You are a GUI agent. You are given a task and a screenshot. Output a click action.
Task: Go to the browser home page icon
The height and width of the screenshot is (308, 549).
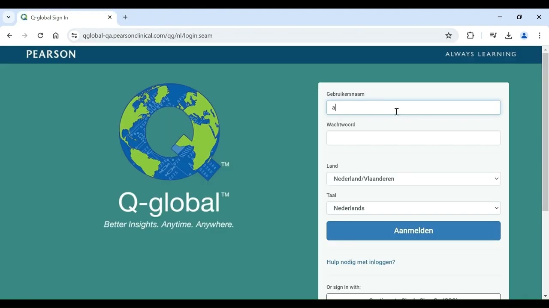[x=56, y=36]
